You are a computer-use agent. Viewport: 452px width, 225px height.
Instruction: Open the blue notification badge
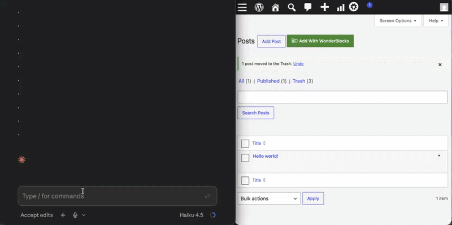point(370,5)
